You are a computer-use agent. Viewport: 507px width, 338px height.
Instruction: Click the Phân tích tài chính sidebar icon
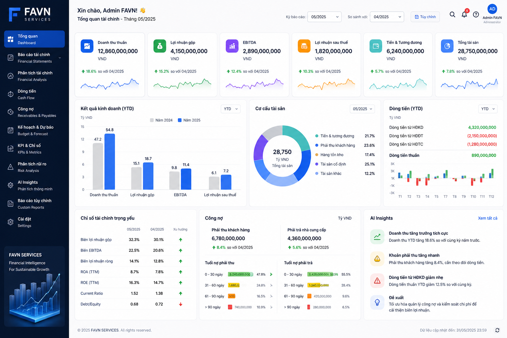click(x=11, y=76)
